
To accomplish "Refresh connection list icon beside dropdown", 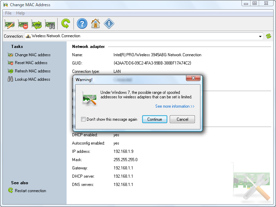I will pos(269,36).
